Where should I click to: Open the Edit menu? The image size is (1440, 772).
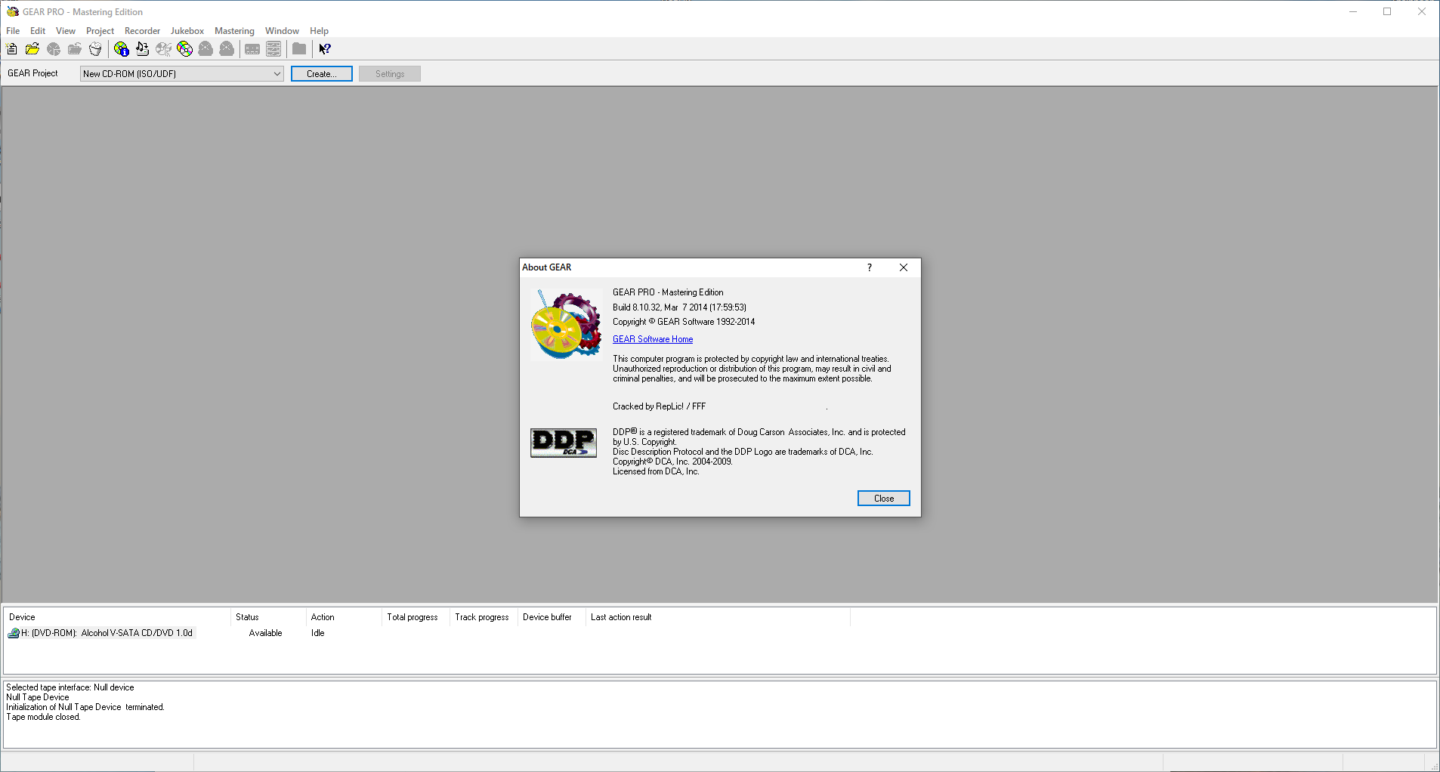38,31
